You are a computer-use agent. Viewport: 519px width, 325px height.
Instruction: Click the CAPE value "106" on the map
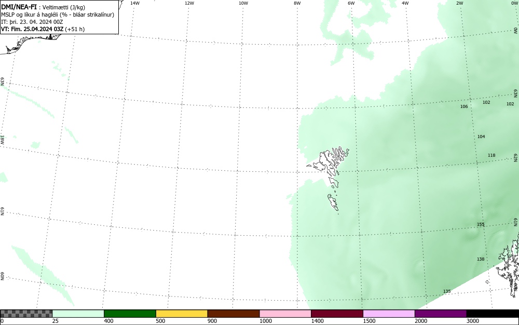pyautogui.click(x=464, y=106)
